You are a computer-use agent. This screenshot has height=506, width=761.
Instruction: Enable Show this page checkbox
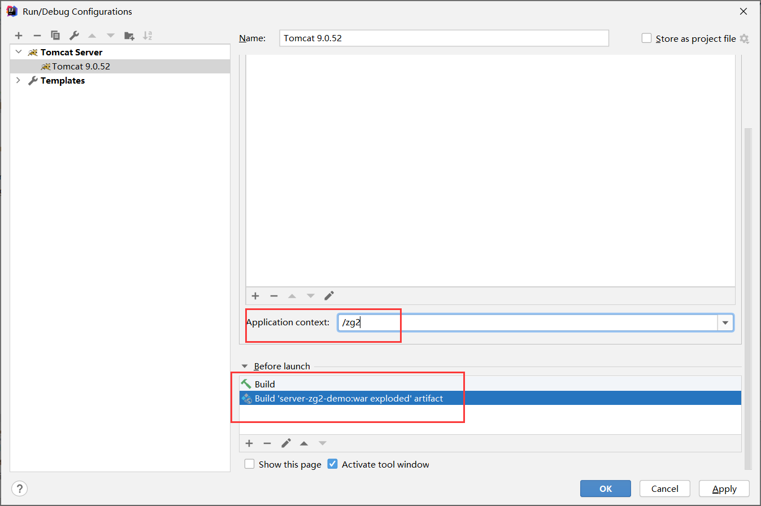click(x=249, y=464)
